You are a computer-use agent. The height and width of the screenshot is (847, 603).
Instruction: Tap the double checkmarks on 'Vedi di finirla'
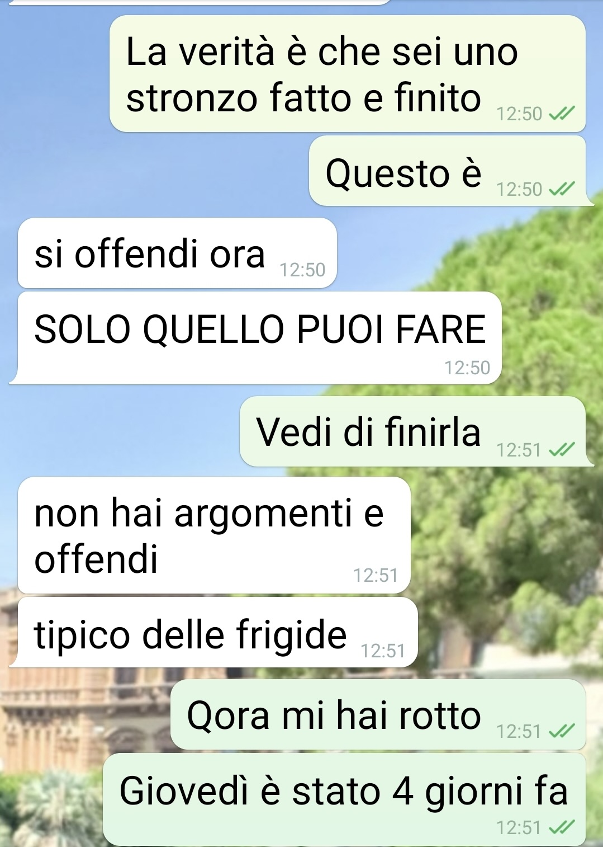[x=562, y=450]
